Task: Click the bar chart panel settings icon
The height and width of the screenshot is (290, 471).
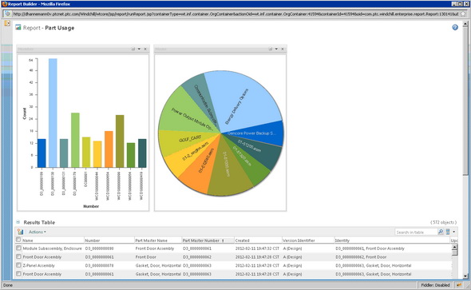Action: pyautogui.click(x=133, y=49)
